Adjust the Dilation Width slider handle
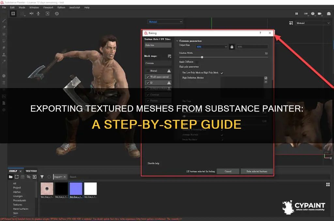The height and width of the screenshot is (221, 334). tap(202, 57)
